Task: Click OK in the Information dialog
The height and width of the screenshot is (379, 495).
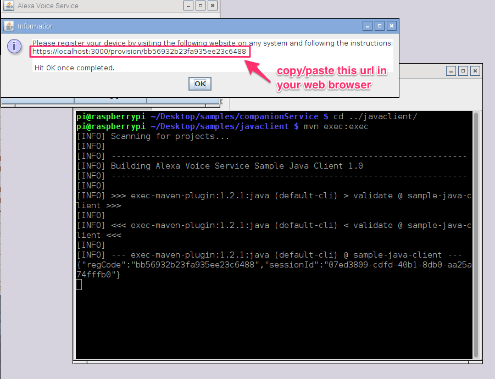Action: [200, 83]
